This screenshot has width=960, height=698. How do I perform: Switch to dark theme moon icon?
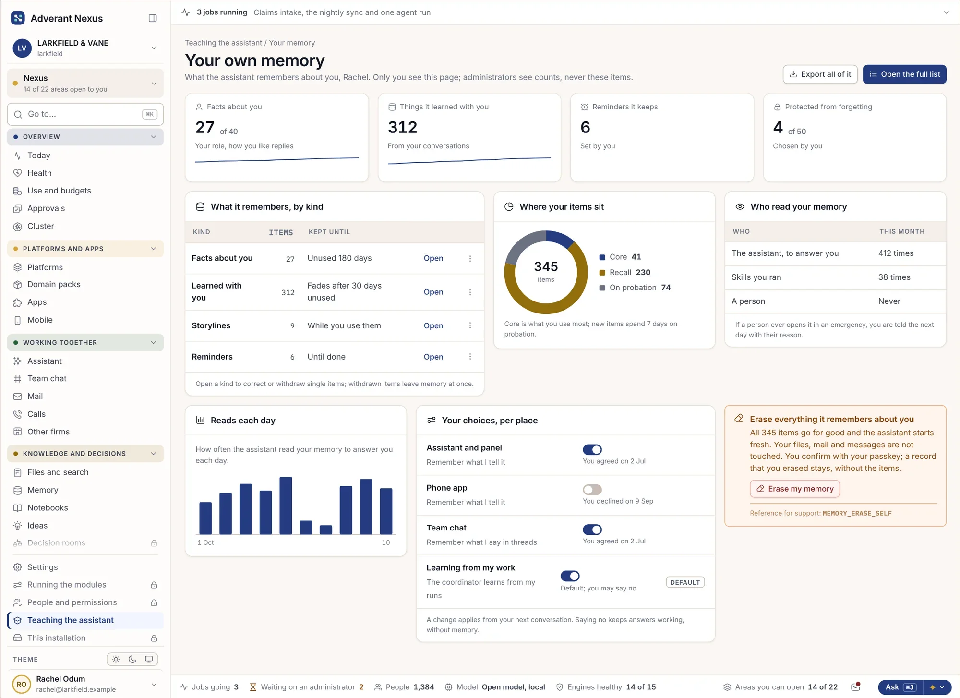(132, 659)
